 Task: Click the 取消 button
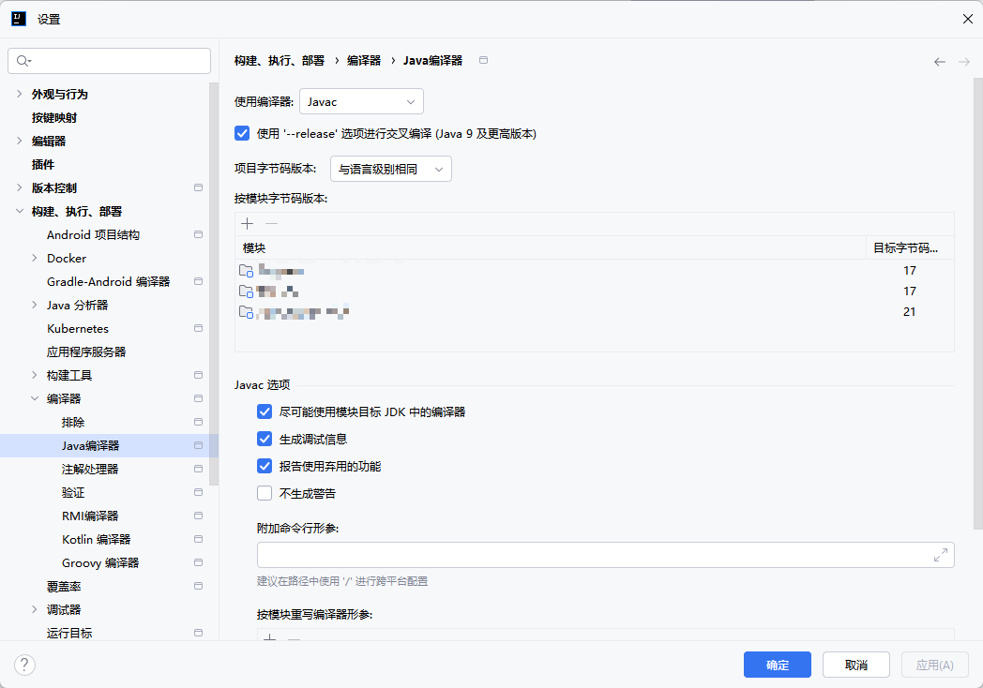point(855,665)
